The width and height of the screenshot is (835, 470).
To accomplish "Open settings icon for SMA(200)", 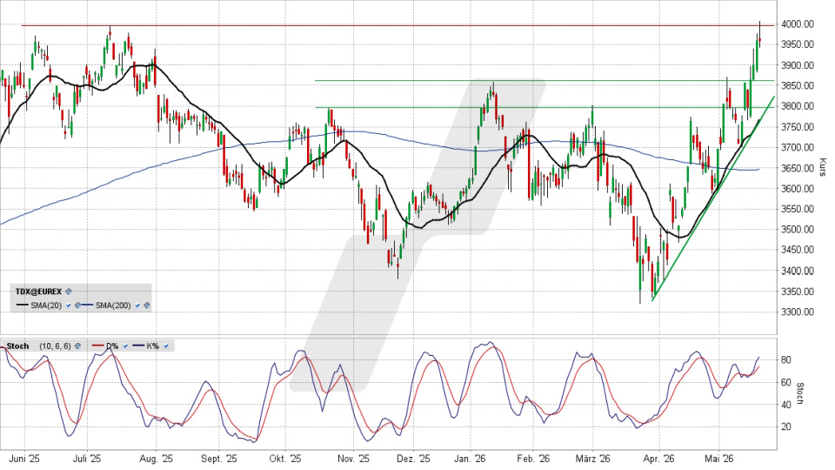I will 146,305.
